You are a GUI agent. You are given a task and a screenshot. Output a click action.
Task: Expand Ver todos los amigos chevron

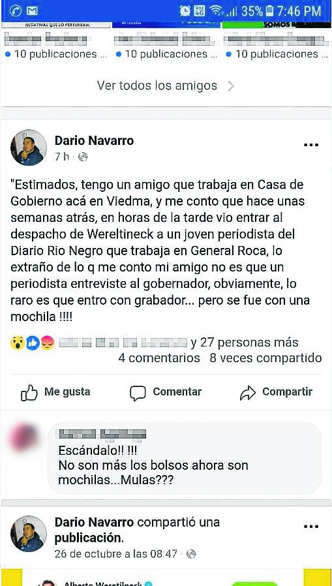tap(231, 86)
